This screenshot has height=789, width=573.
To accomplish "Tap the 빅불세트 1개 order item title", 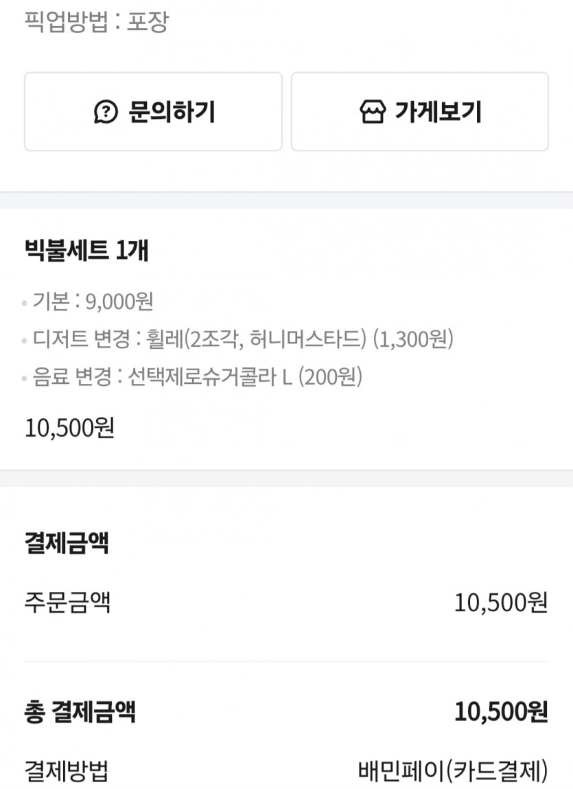I will [86, 251].
